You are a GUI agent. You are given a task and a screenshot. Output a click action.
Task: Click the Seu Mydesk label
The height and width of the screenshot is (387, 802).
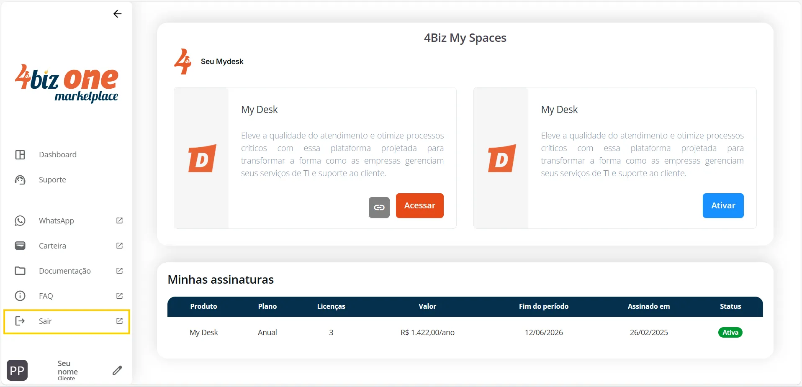[222, 62]
